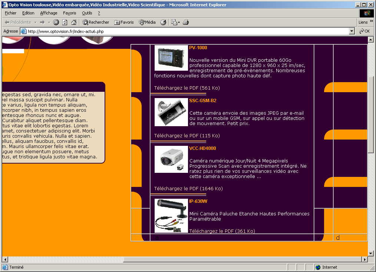Image resolution: width=376 pixels, height=272 pixels.
Task: Open the Favoris toolbar button
Action: point(124,22)
